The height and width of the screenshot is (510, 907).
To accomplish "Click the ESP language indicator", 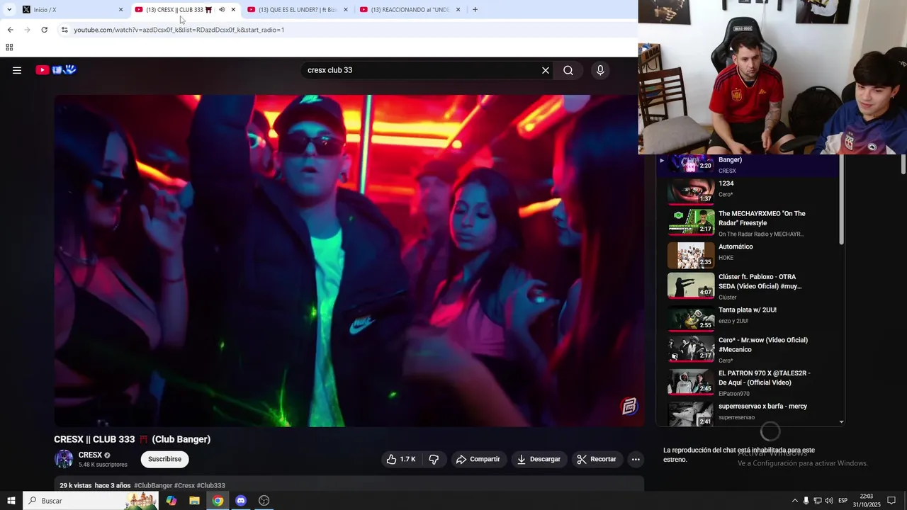I will pos(843,501).
